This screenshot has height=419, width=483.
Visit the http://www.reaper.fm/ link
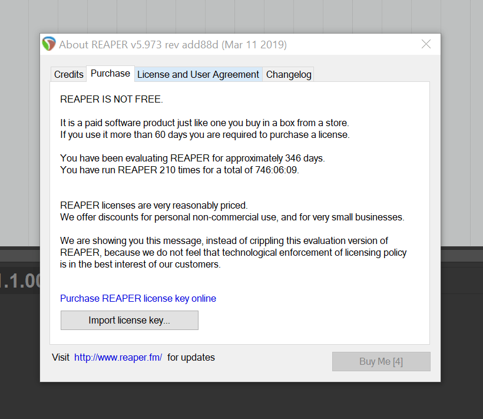(x=118, y=357)
